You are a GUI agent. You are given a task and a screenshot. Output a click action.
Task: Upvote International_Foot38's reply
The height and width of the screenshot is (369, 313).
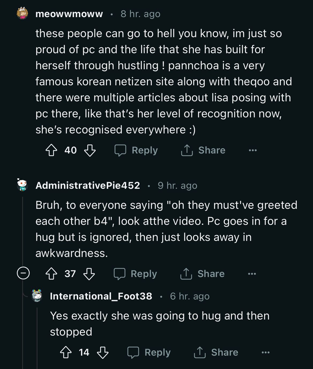(x=66, y=352)
